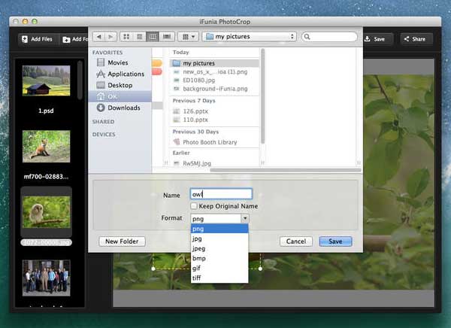
Task: Click the Movies film icon
Action: point(101,62)
